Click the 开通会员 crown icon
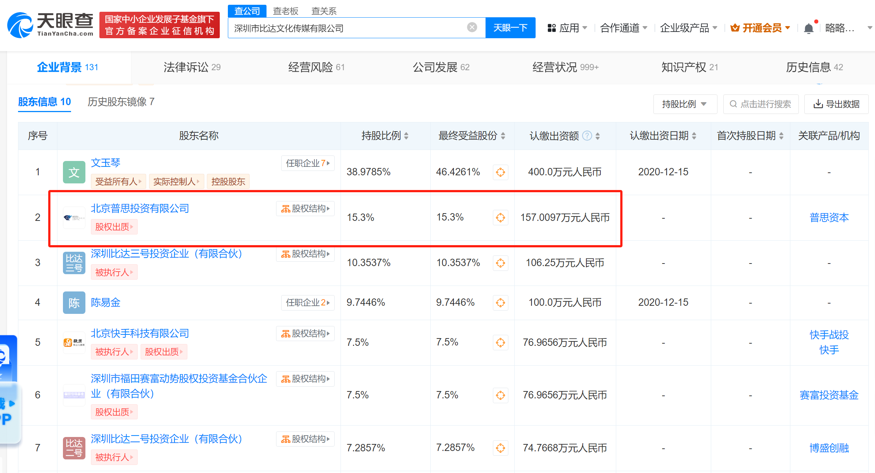875x473 pixels. [735, 28]
